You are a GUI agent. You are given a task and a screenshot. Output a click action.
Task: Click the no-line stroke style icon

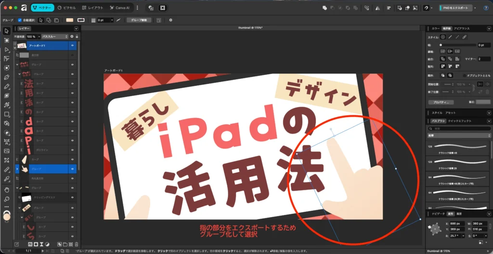click(x=442, y=37)
